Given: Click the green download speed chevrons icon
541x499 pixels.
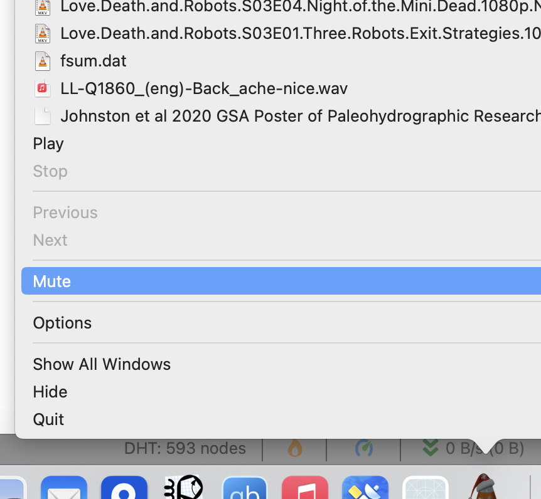Looking at the screenshot, I should pyautogui.click(x=430, y=448).
